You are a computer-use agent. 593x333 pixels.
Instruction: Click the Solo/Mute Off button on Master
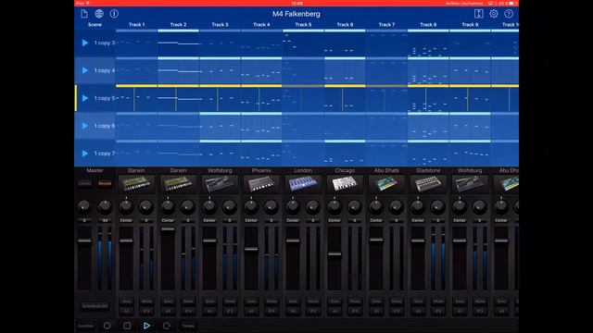[95, 306]
